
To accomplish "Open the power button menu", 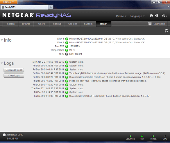I will (164, 16).
